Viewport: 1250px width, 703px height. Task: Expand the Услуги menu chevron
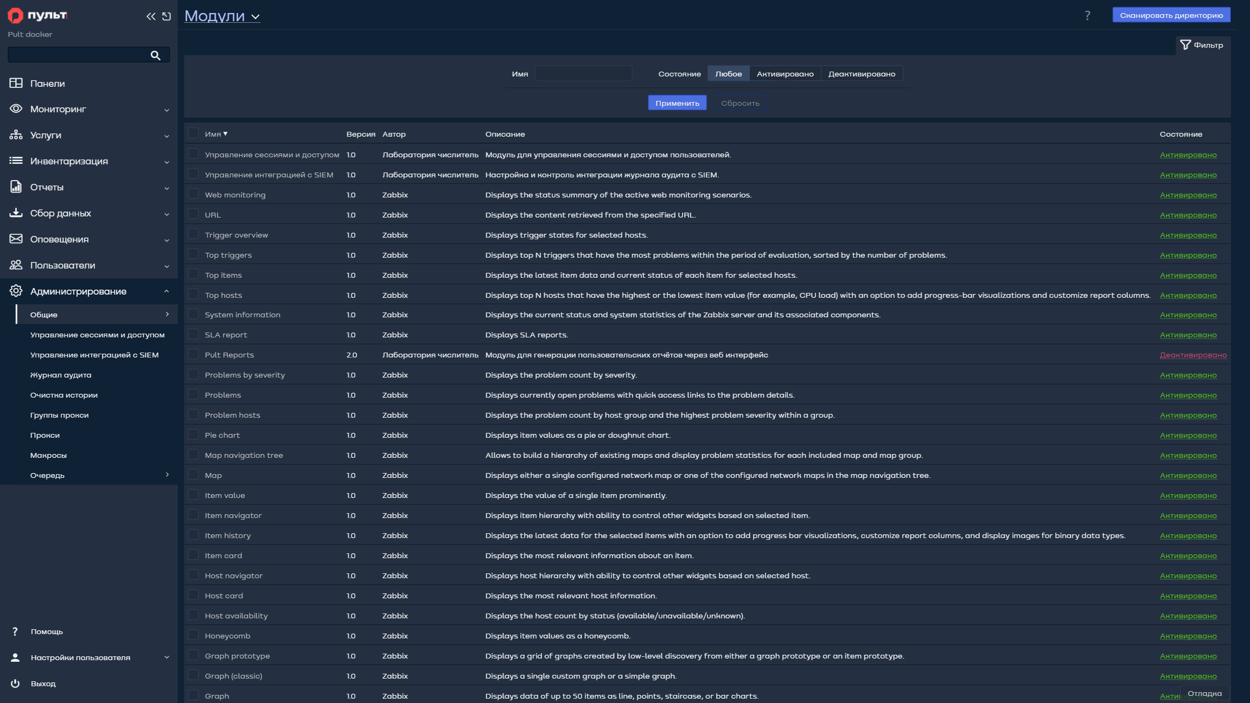(167, 136)
